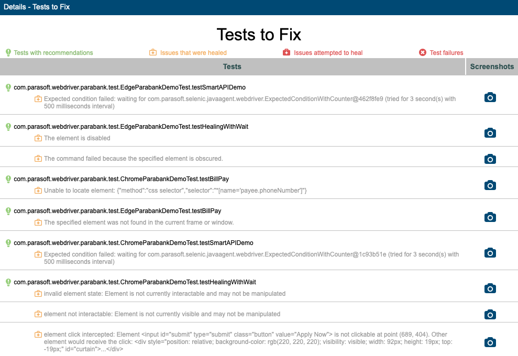Click the Screenshots column header
The height and width of the screenshot is (356, 518).
point(492,66)
